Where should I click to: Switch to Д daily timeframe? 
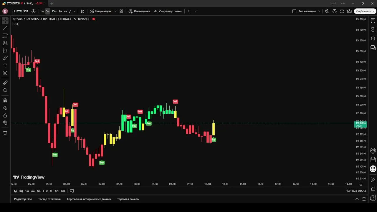click(x=70, y=11)
